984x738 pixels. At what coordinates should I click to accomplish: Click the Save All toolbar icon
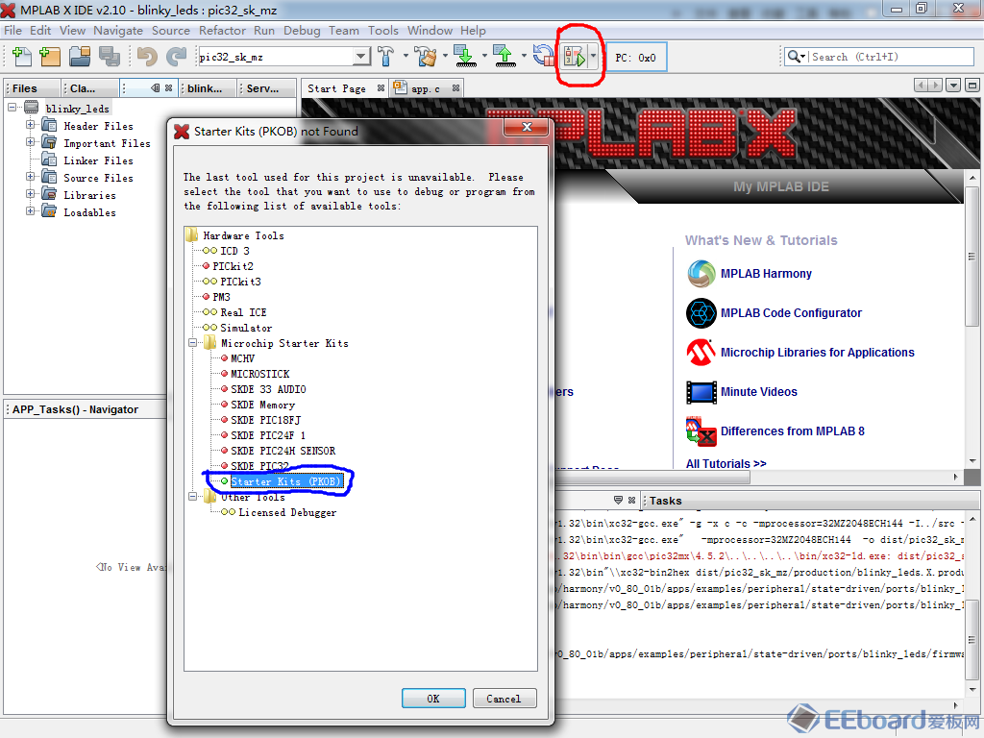coord(110,57)
